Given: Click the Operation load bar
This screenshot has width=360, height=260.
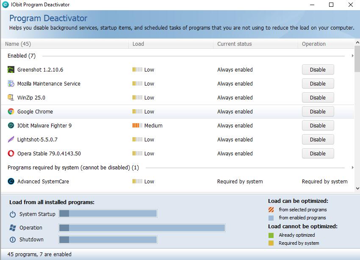Looking at the screenshot, I should click(x=142, y=228).
